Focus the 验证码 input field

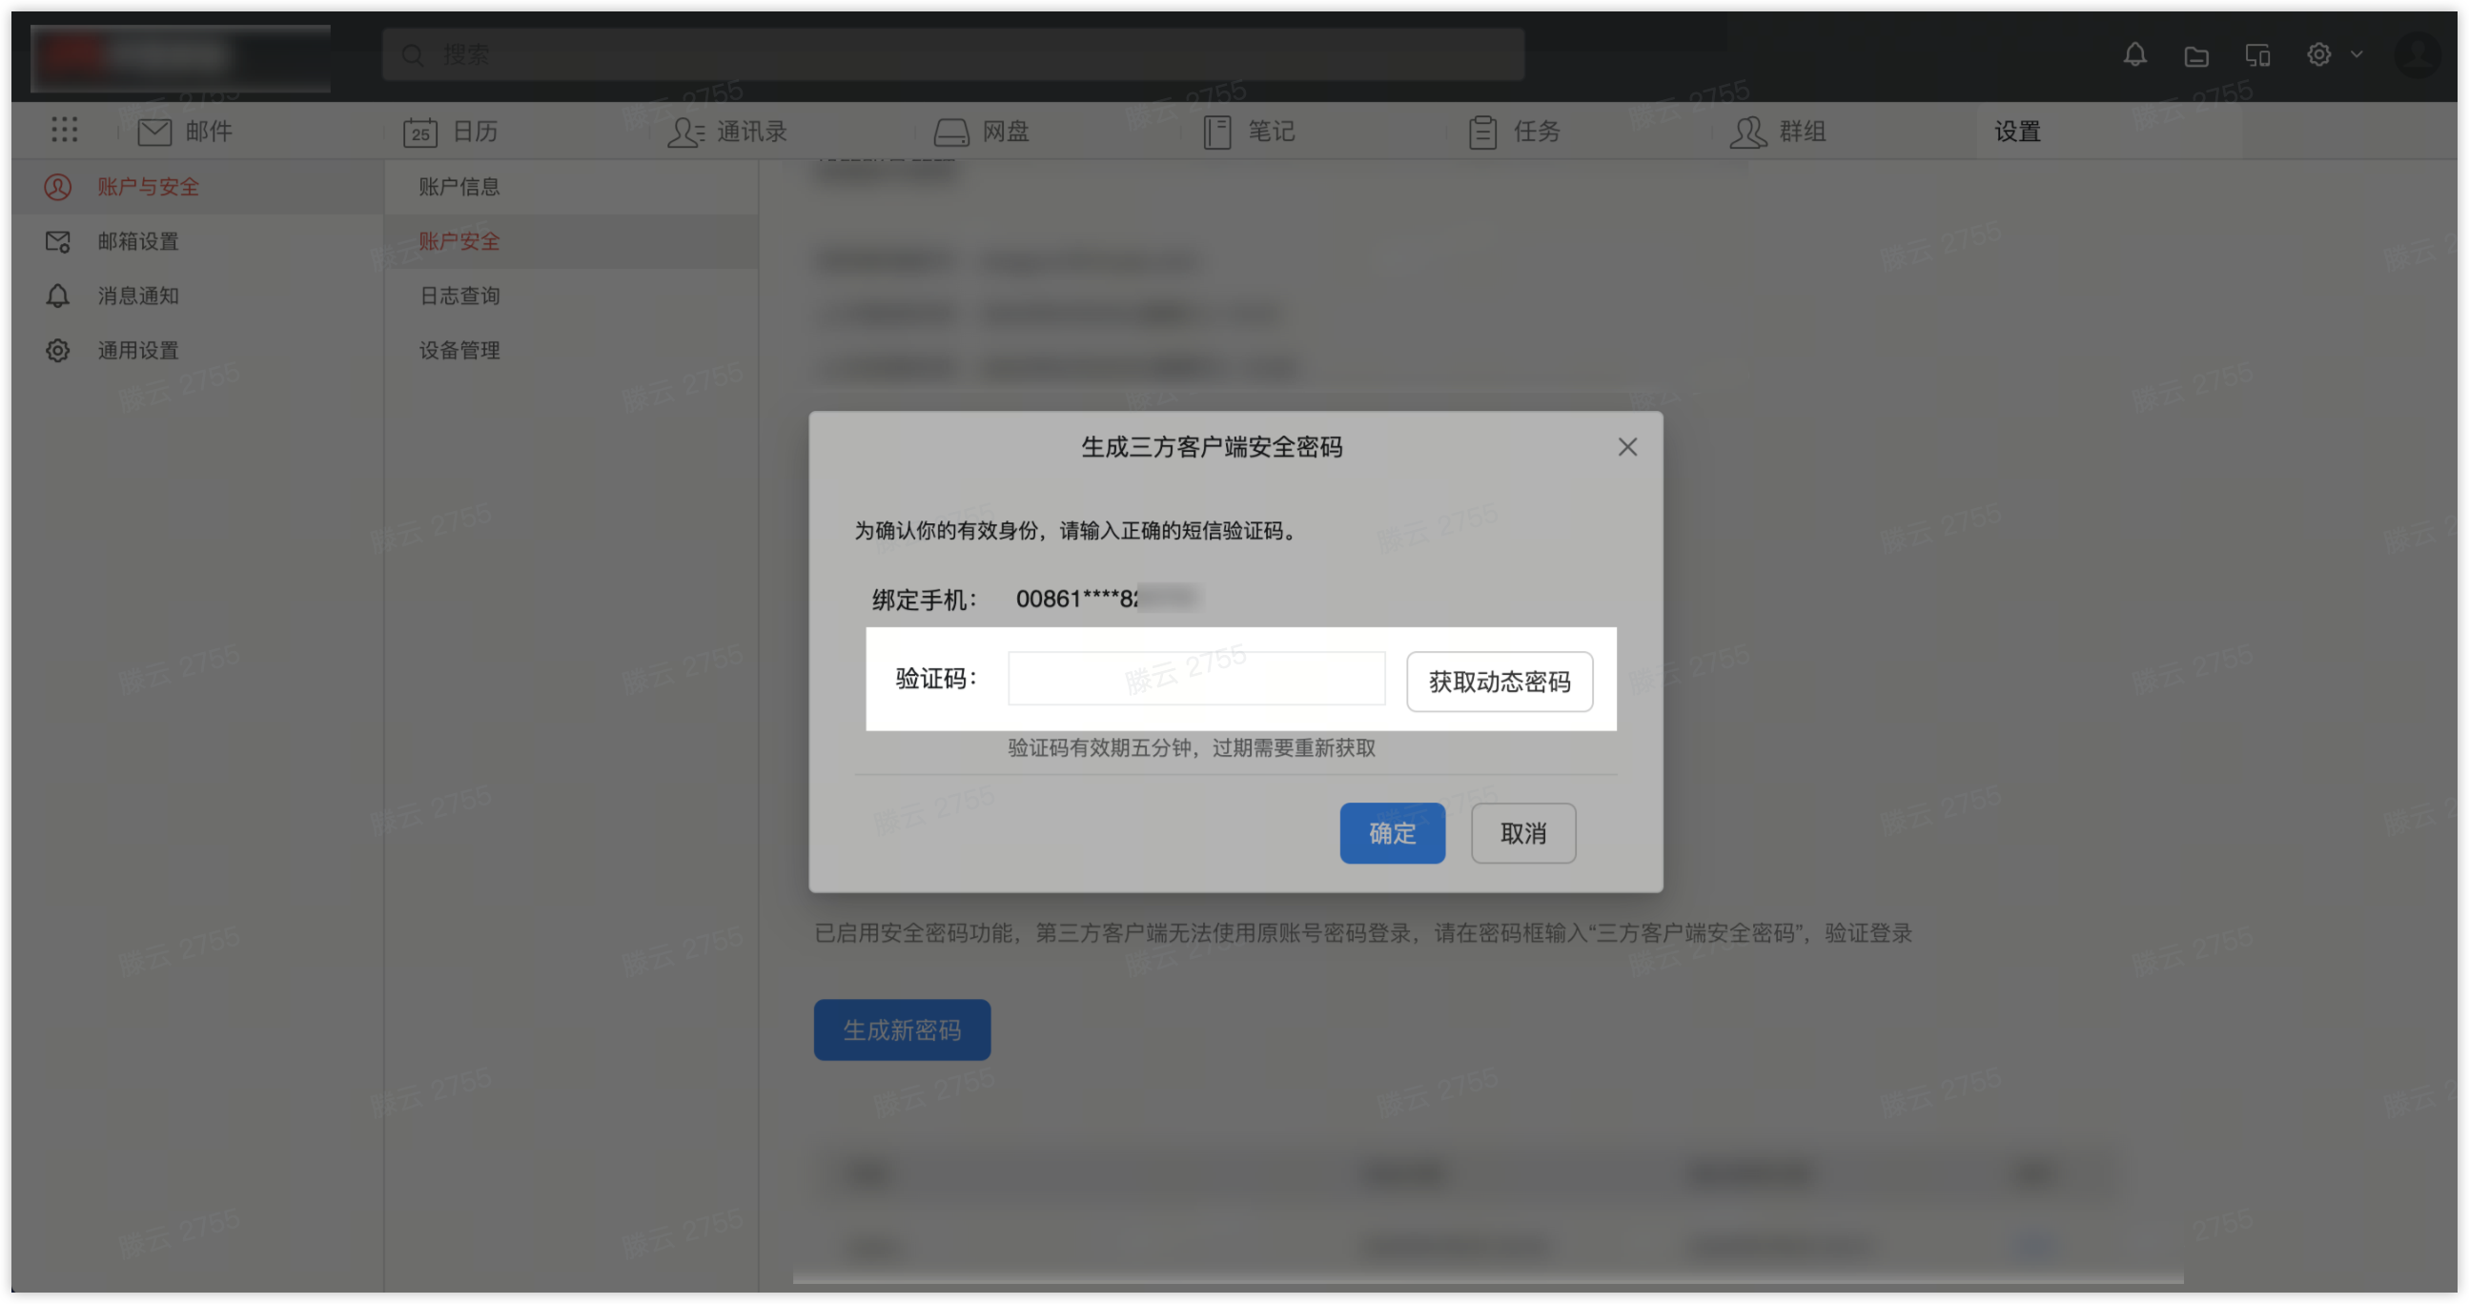(x=1196, y=679)
